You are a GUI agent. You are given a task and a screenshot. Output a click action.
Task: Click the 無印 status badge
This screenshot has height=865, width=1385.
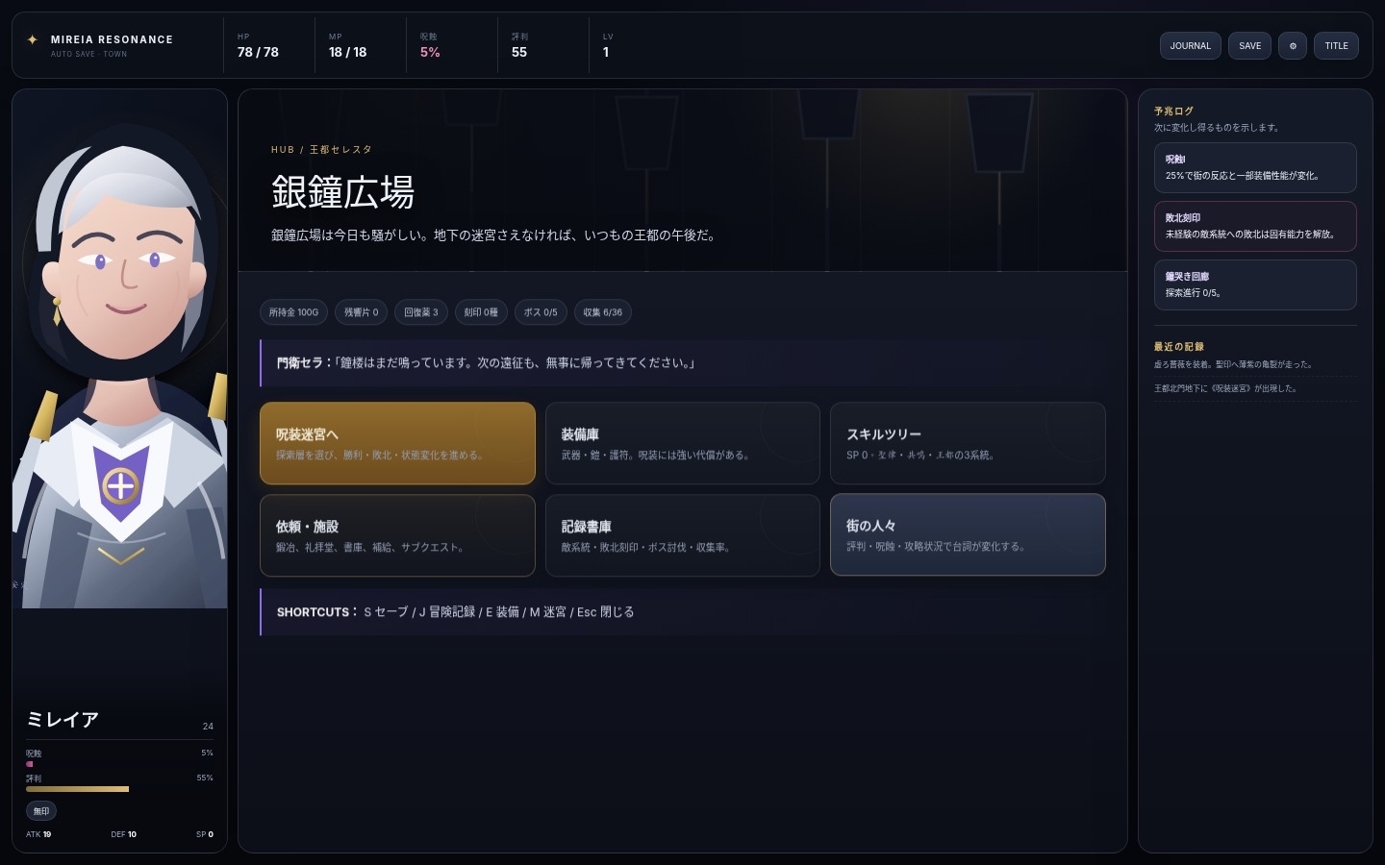click(x=41, y=811)
